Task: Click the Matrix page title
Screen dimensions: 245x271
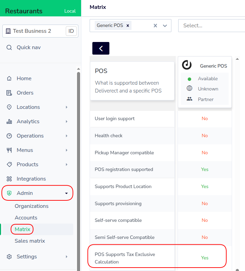Action: pyautogui.click(x=98, y=7)
